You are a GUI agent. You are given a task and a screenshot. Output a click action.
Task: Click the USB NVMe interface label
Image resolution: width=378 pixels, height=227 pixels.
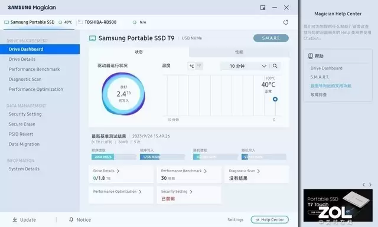192,38
